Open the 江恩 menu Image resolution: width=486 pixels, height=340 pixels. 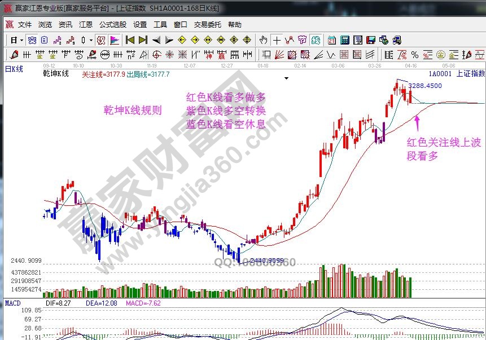pyautogui.click(x=86, y=25)
